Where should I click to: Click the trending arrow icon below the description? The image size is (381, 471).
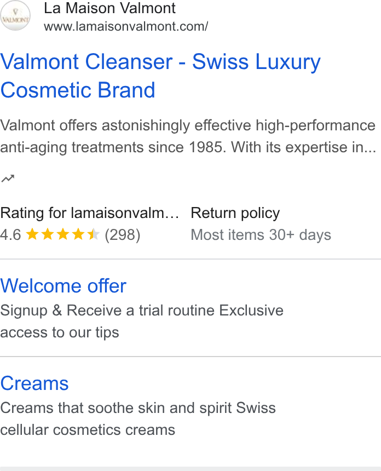click(8, 179)
